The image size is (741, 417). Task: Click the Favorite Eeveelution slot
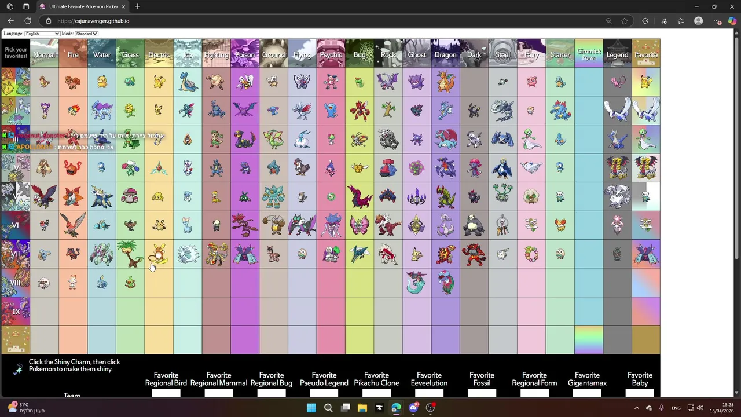(429, 393)
